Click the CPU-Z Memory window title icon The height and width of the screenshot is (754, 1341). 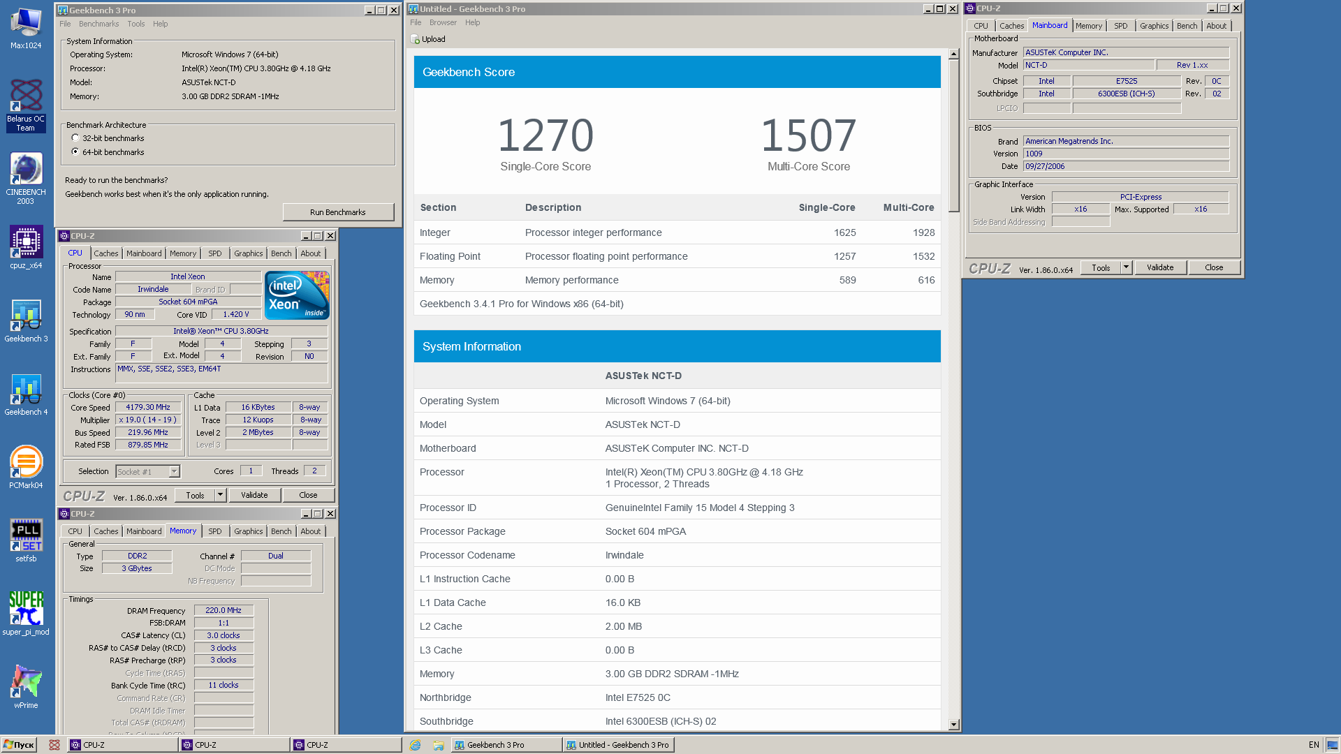point(64,514)
